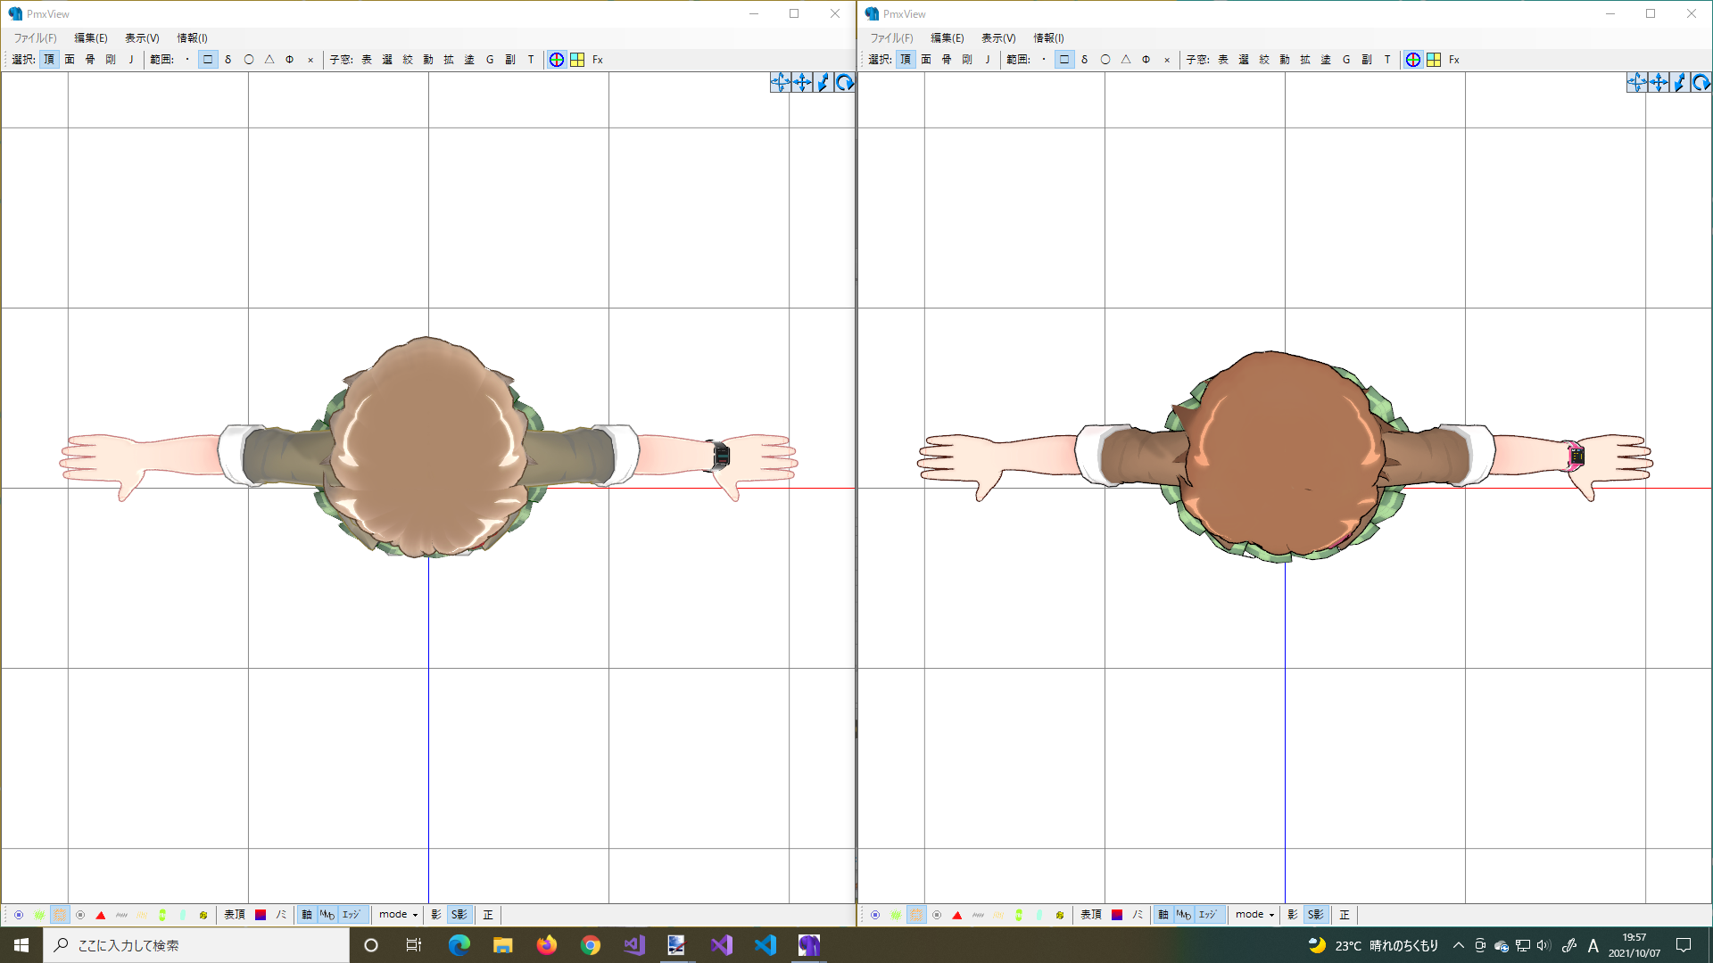Click the yellow four-pane grid icon in right toolbar
Screen dimensions: 1713x963
(1434, 60)
